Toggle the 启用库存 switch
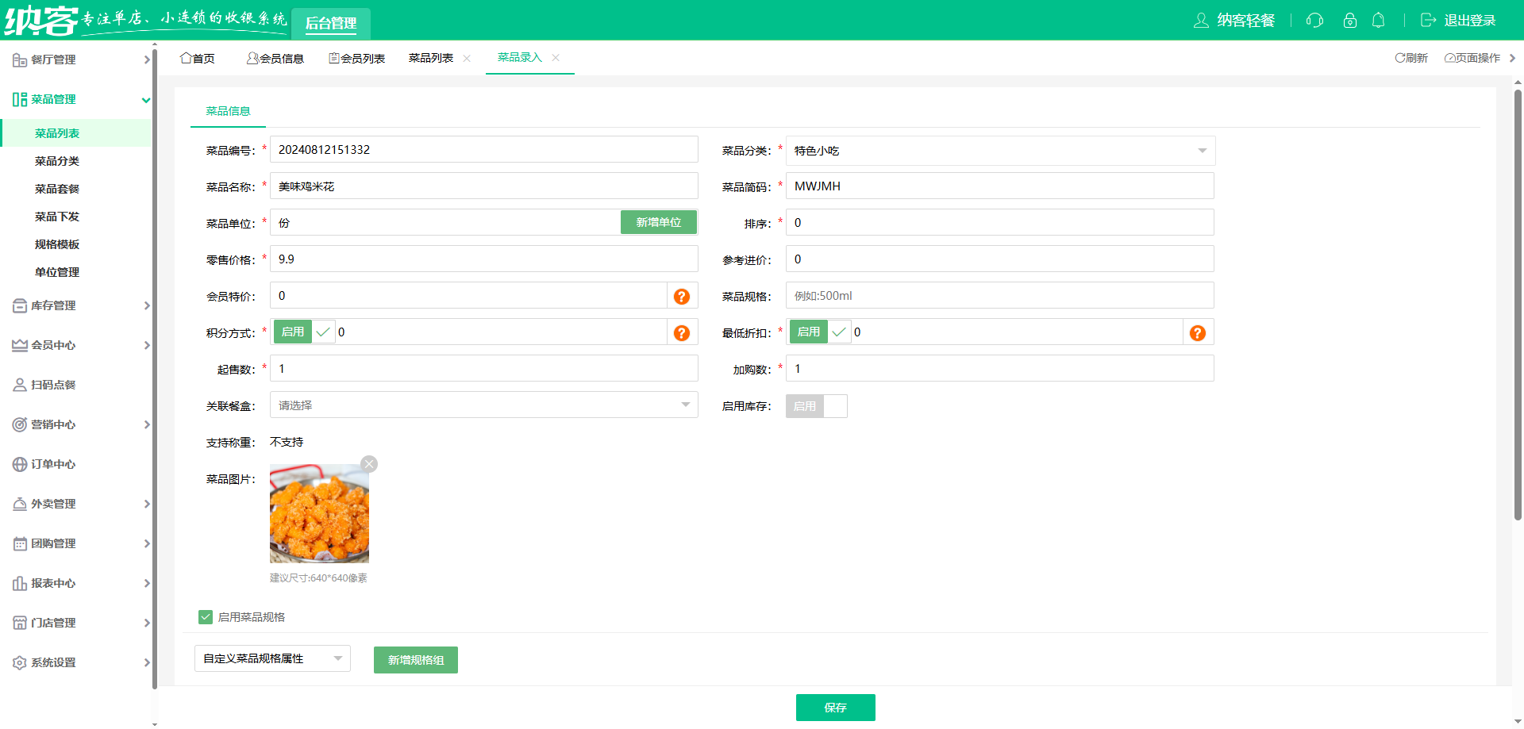 [x=816, y=405]
